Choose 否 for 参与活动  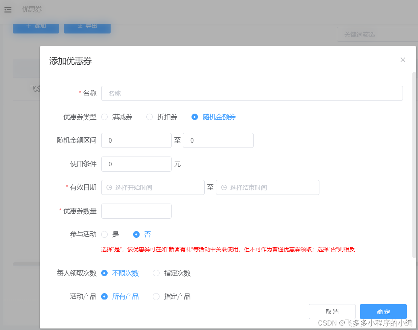coord(136,234)
